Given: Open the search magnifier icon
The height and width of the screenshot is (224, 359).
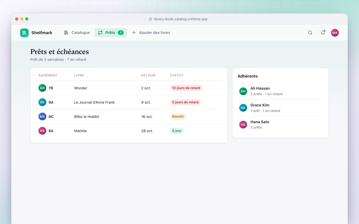Looking at the screenshot, I should tap(310, 33).
